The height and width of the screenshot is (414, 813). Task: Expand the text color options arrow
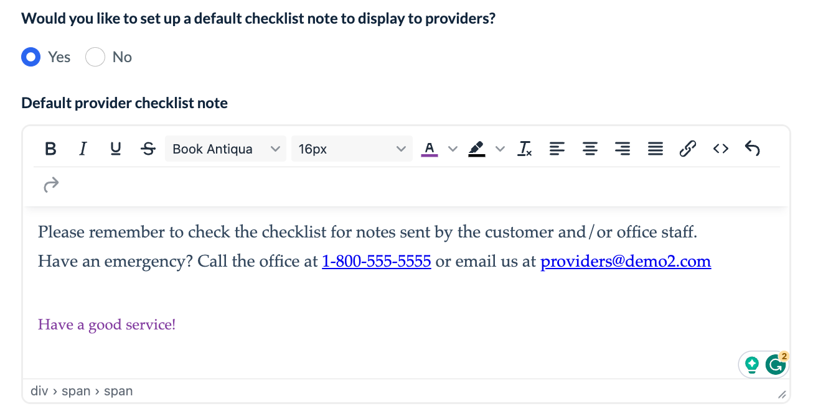[453, 149]
